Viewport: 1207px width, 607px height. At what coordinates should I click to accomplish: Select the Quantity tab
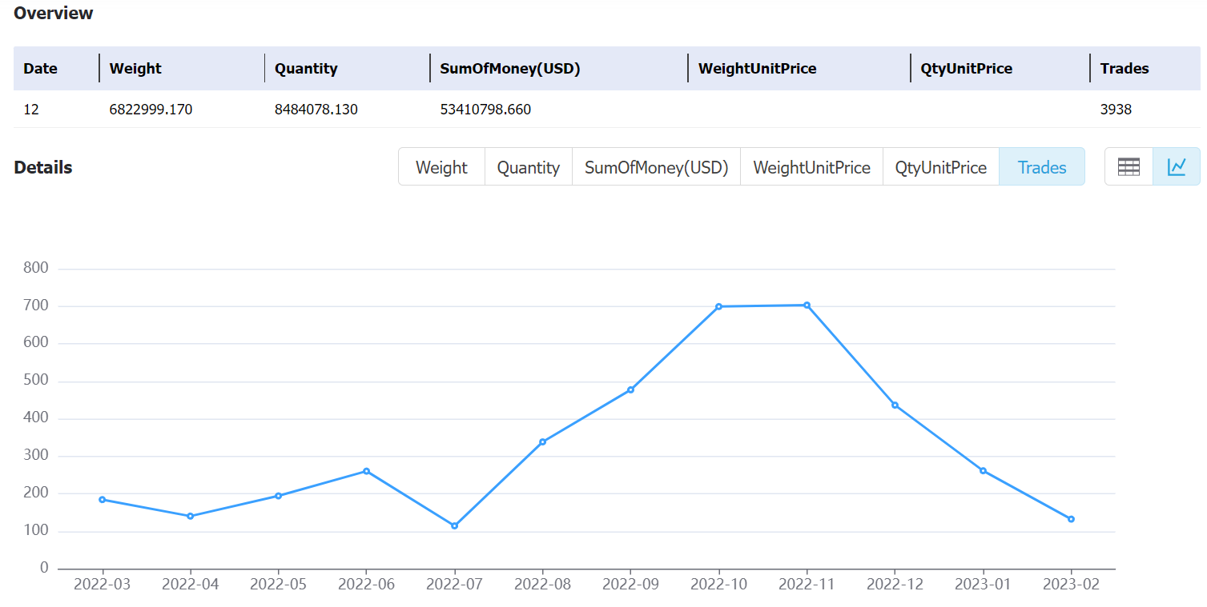click(529, 167)
